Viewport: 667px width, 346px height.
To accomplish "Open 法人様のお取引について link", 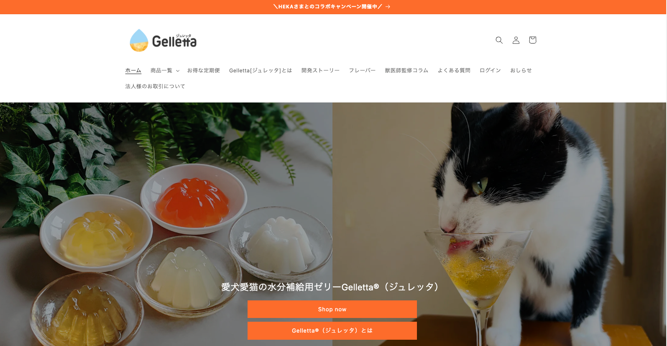I will 155,86.
